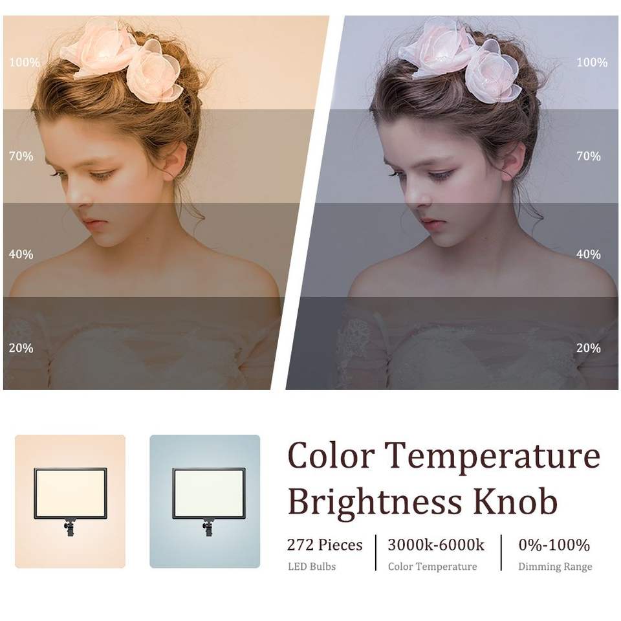
Task: Click the Brightness Knob heading
Action: pos(422,501)
